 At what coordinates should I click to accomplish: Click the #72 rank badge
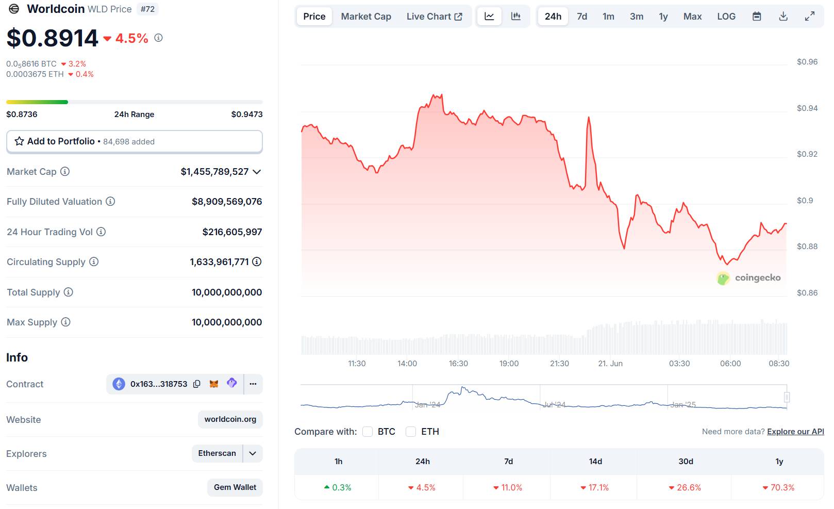pos(148,9)
